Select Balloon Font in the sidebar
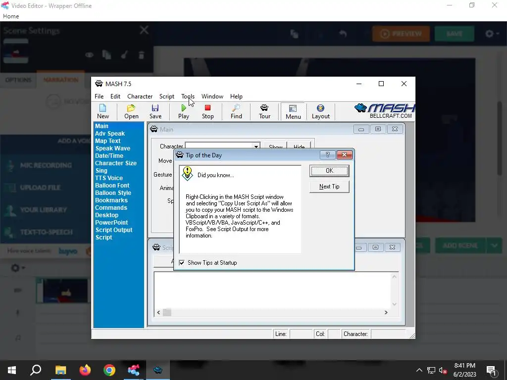Screen dimensions: 507x380 [112, 186]
